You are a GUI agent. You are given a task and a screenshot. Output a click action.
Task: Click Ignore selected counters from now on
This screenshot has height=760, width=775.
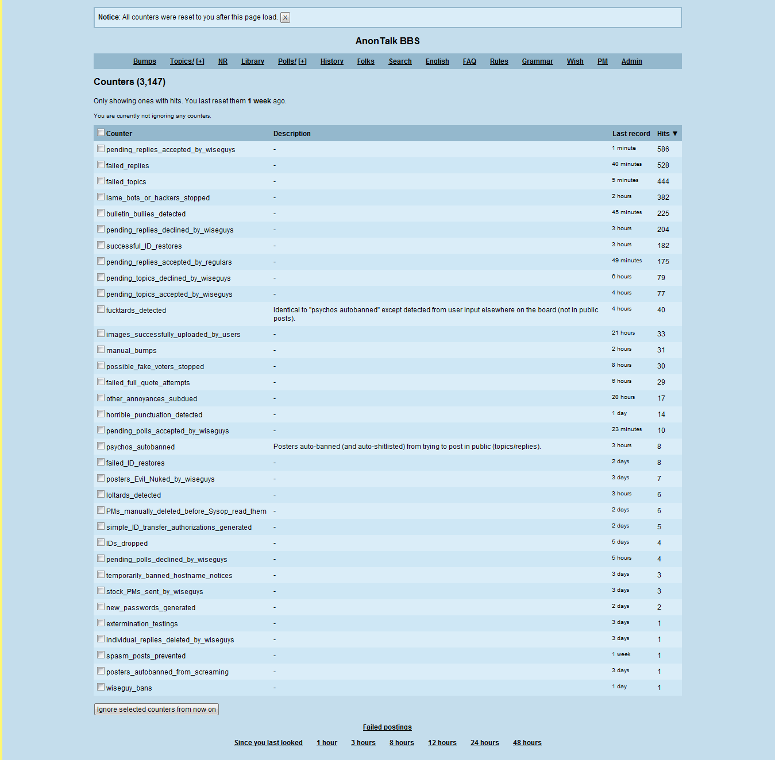[156, 709]
